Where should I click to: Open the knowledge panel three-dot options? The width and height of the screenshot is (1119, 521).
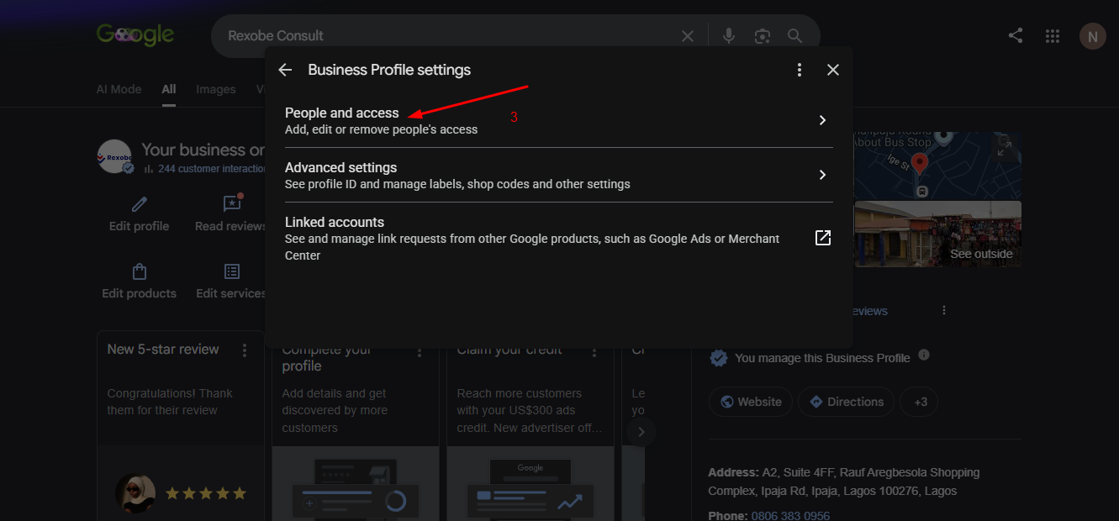tap(944, 310)
